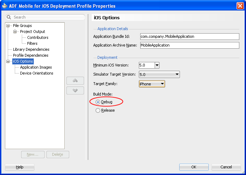246x175 pixels.
Task: Click the move-down arrow button
Action: click(75, 90)
